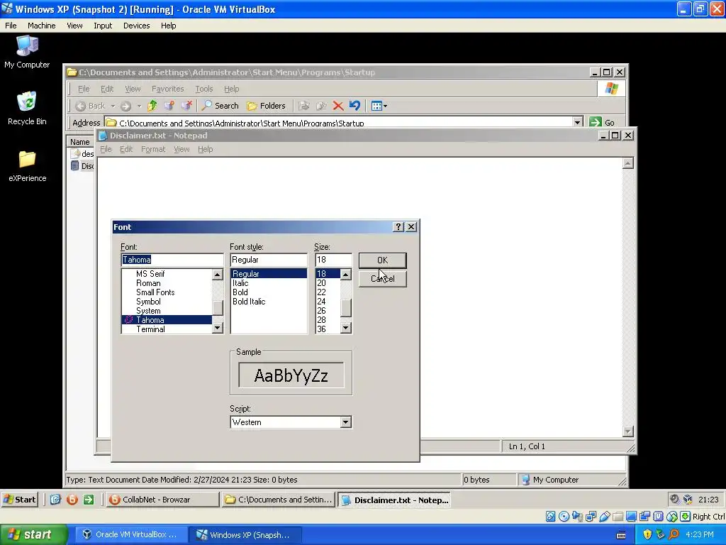Screen dimensions: 726x545
Task: Choose Italic font style
Action: point(240,283)
